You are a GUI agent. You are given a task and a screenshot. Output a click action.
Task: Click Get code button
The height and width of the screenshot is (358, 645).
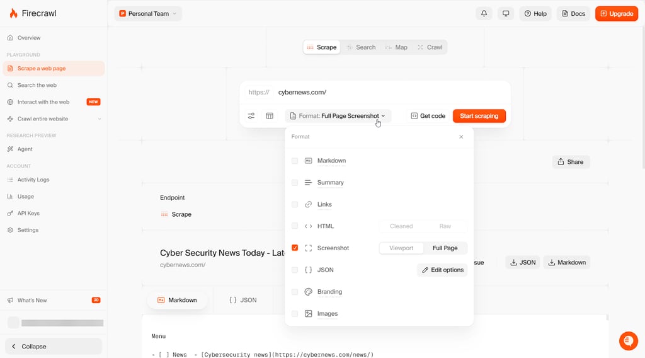click(428, 116)
